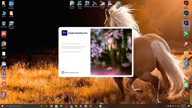Open Pattern Design desktop shortcut
192x108 pixels.
click(x=80, y=5)
